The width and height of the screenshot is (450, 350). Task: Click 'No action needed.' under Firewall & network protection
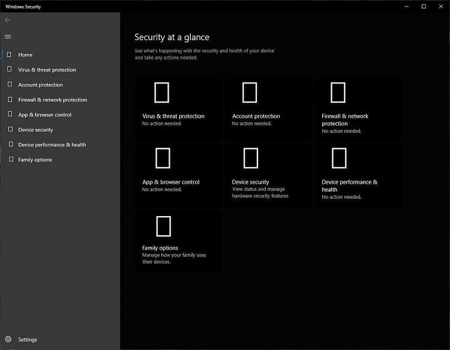point(341,131)
